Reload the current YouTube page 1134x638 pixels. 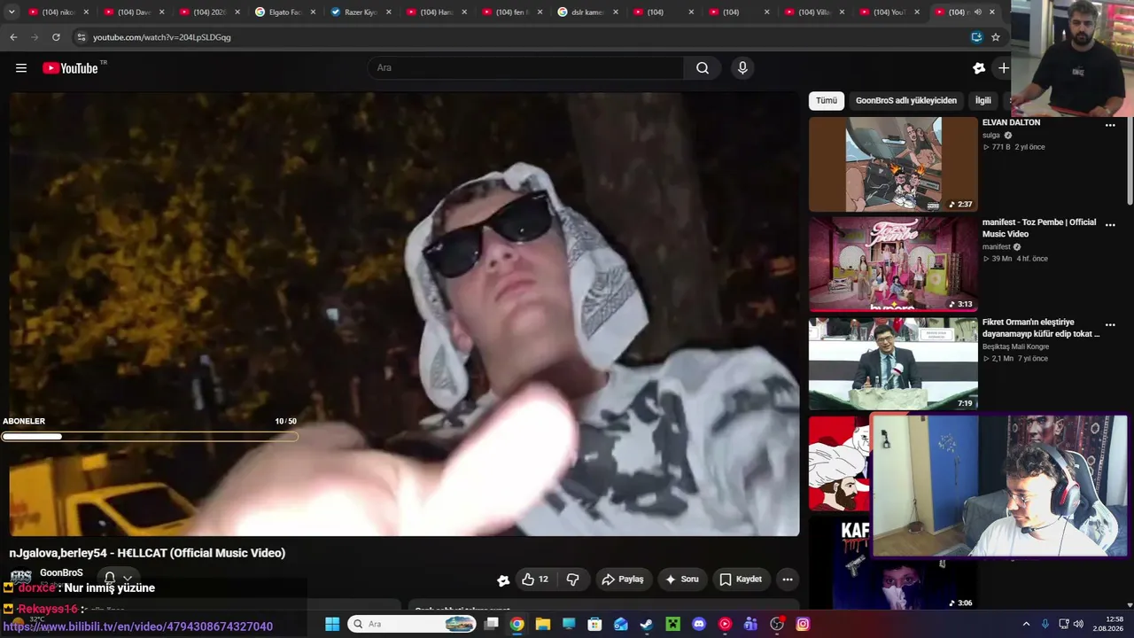(56, 37)
